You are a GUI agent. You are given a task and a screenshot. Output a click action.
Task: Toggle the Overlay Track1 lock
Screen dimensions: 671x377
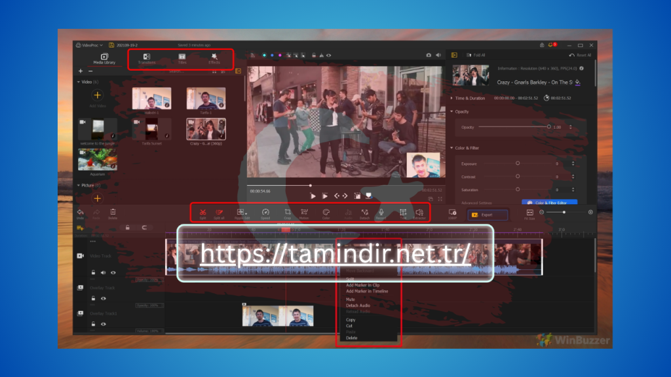[x=93, y=324]
